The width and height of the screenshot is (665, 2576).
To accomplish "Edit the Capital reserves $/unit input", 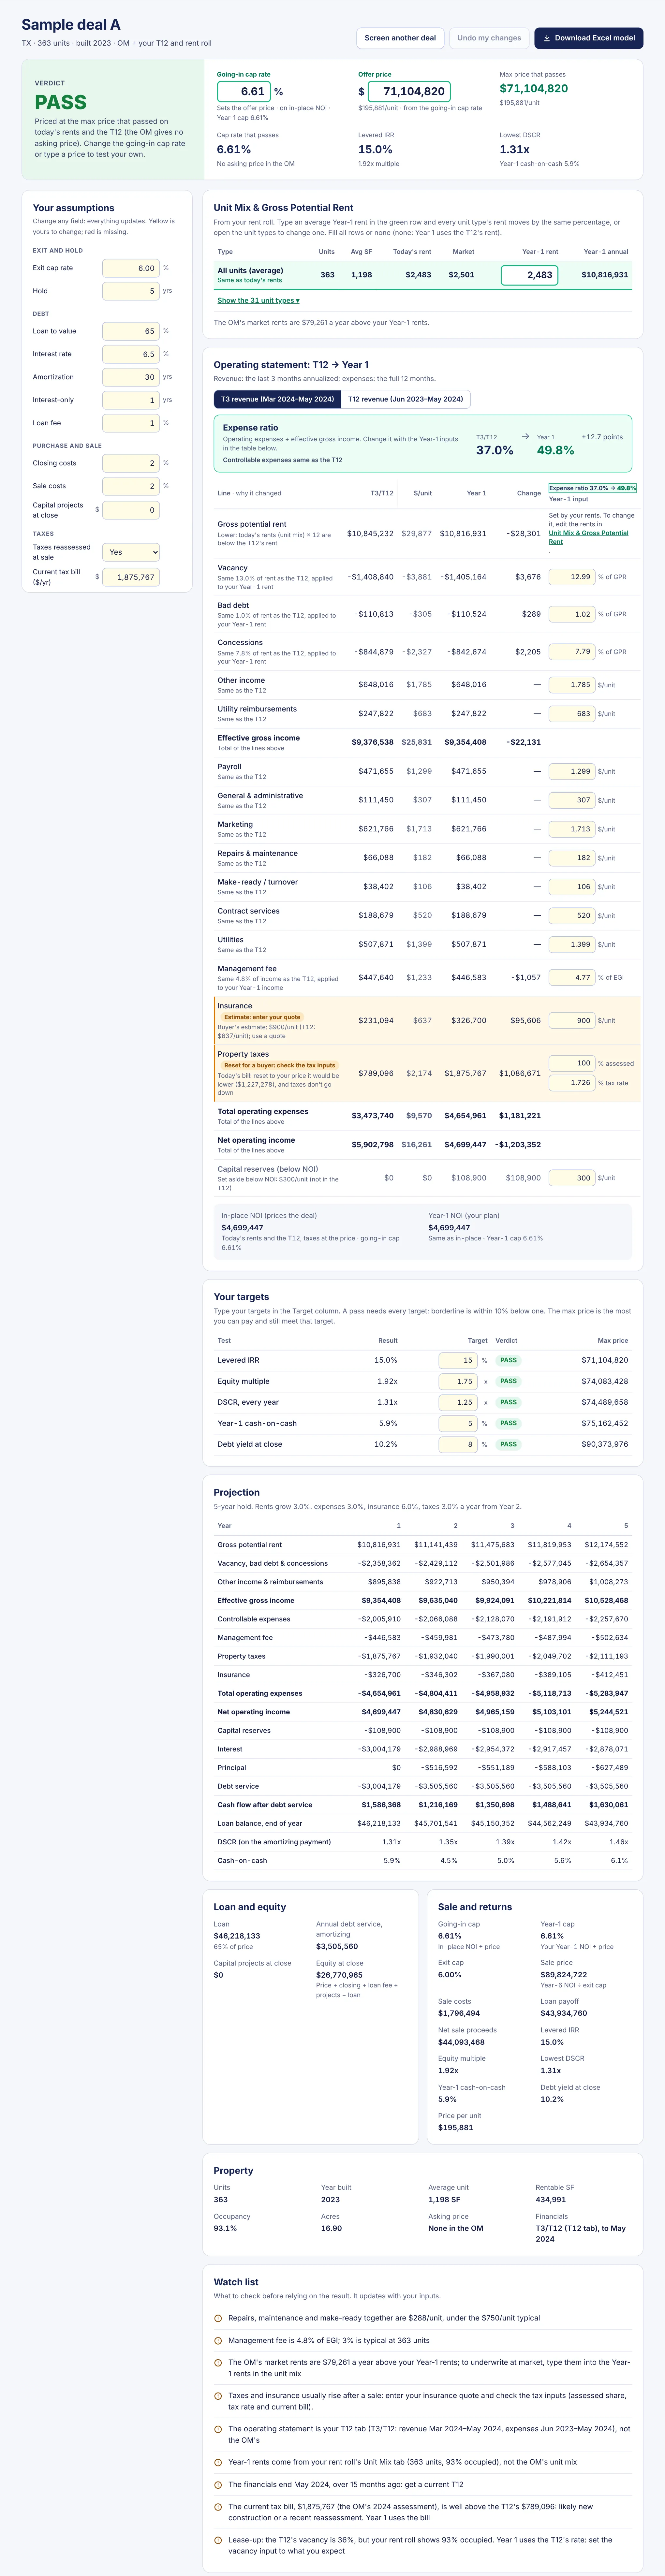I will click(x=572, y=1178).
